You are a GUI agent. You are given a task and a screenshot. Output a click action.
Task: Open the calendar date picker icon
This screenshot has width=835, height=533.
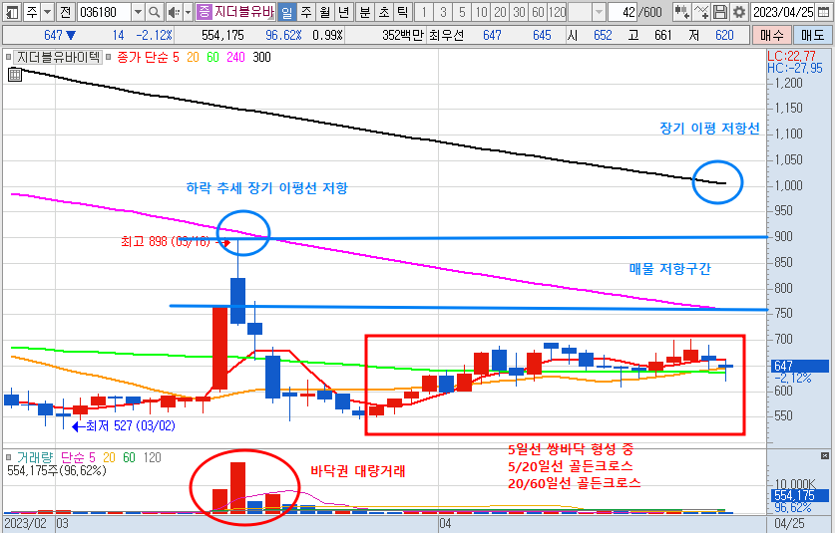(823, 12)
